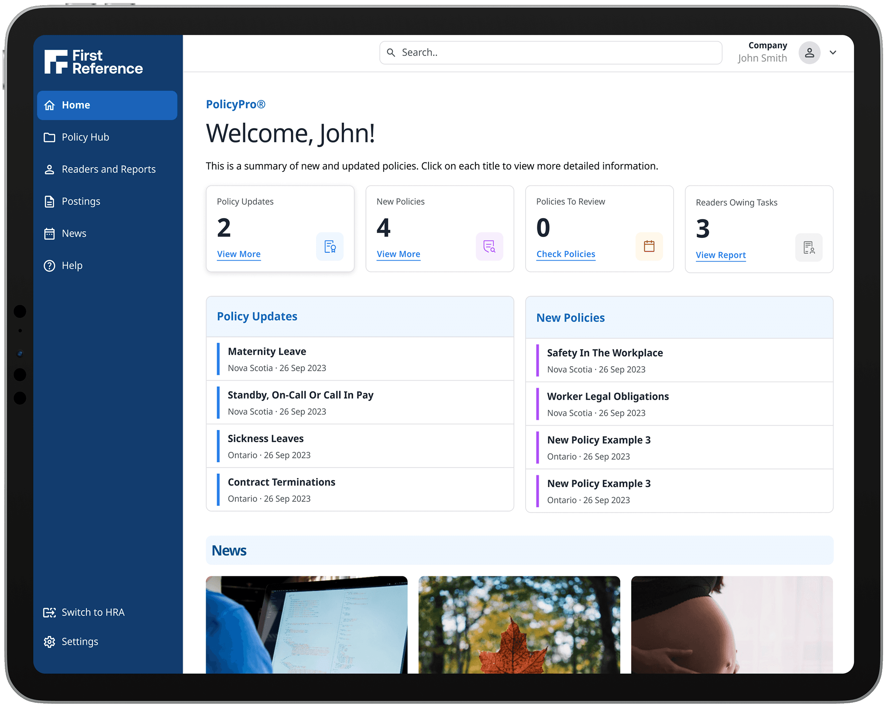The height and width of the screenshot is (708, 887).
Task: Click the View Report link
Action: click(720, 255)
